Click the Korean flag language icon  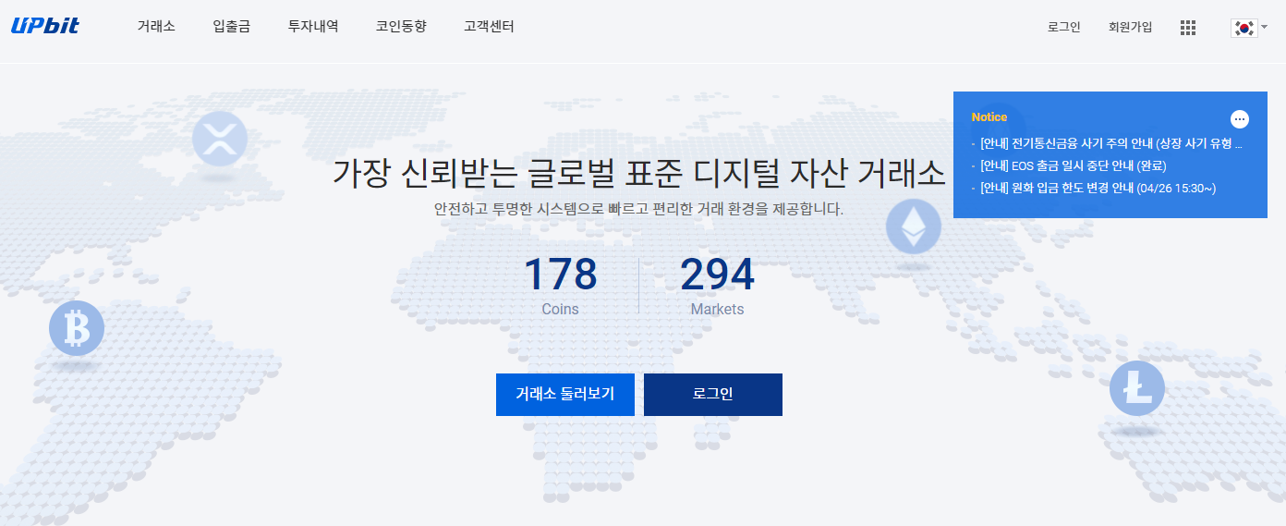pyautogui.click(x=1244, y=28)
